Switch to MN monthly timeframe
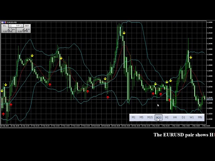 click(x=200, y=117)
